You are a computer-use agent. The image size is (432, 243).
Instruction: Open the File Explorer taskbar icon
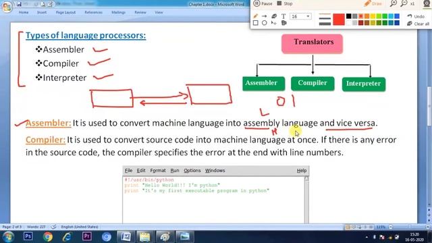[x=145, y=237]
